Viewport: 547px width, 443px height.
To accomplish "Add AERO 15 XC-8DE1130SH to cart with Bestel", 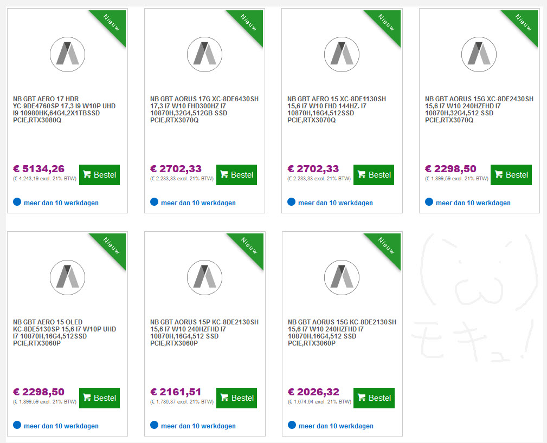I will point(374,175).
